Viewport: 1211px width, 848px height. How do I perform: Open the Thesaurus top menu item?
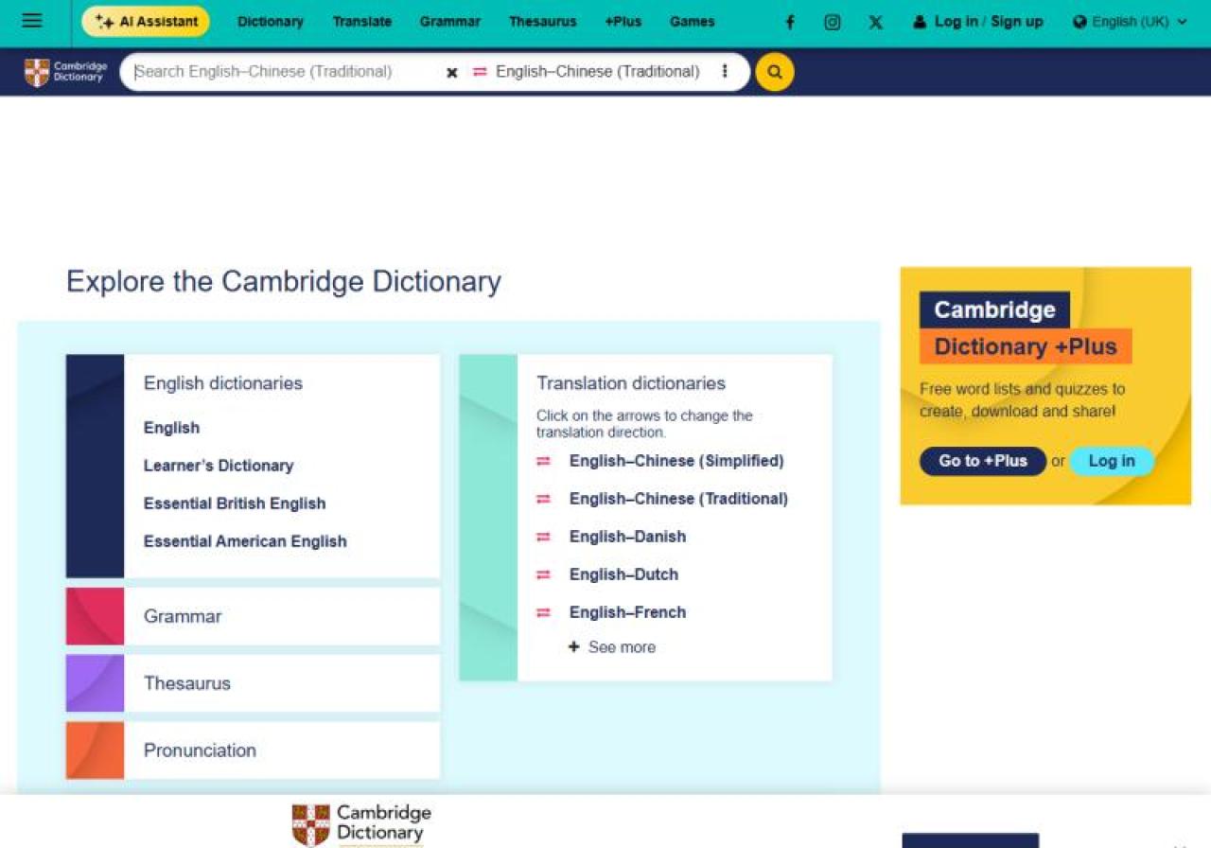click(x=542, y=22)
